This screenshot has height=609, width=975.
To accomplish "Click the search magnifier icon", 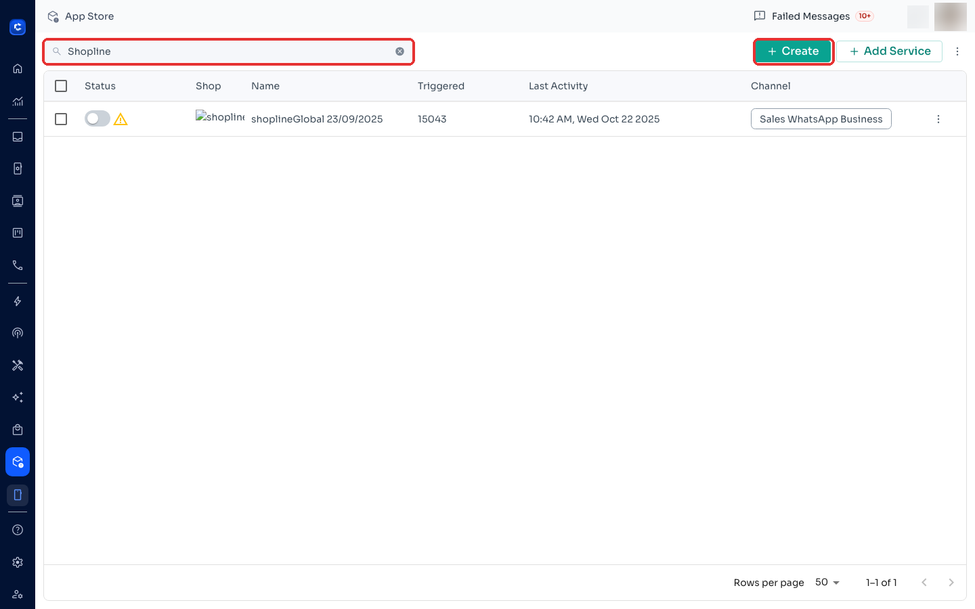I will [x=57, y=51].
